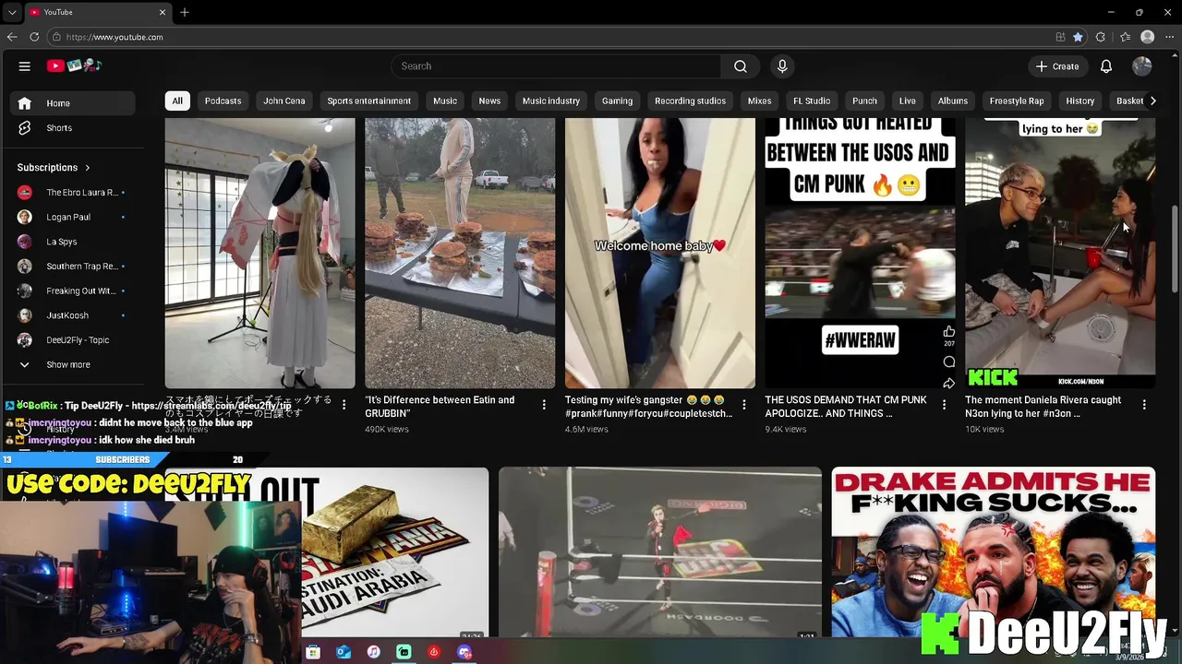Click the Create button
Image resolution: width=1182 pixels, height=664 pixels.
coord(1057,66)
